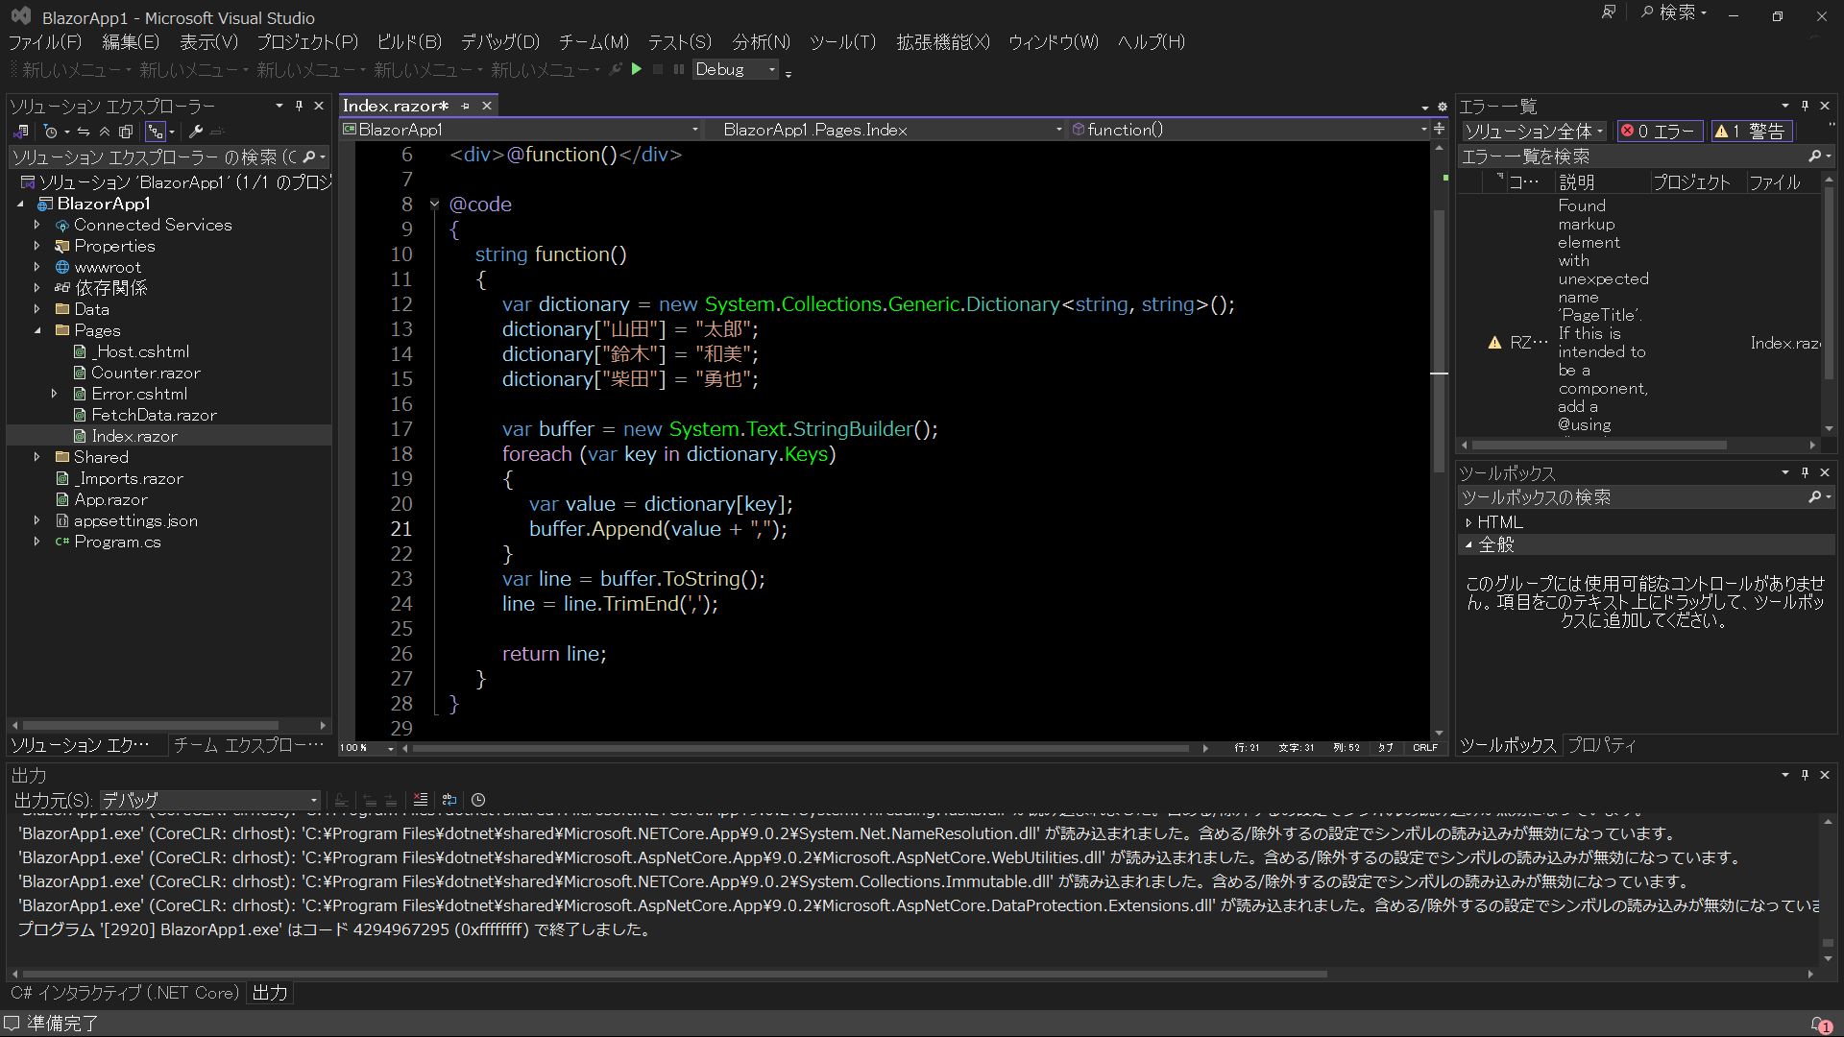The image size is (1844, 1037).
Task: Open the output source デバッグ dropdown
Action: click(209, 800)
